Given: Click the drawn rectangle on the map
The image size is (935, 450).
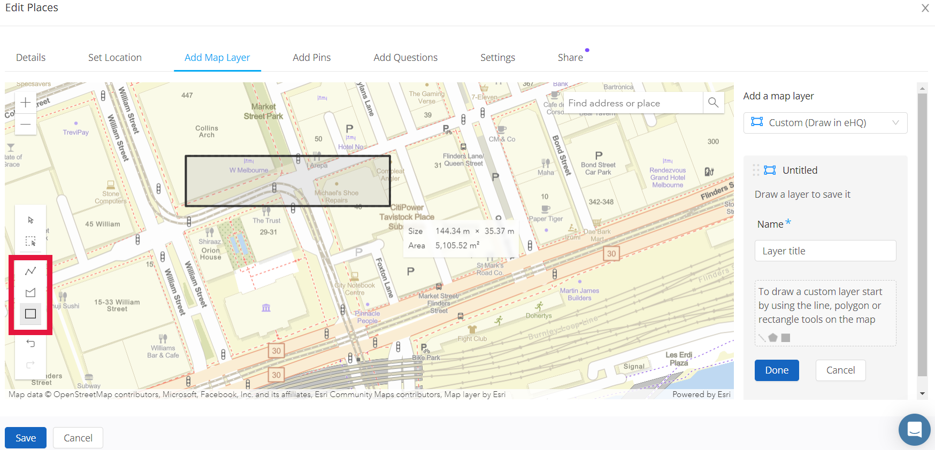Looking at the screenshot, I should coord(288,181).
